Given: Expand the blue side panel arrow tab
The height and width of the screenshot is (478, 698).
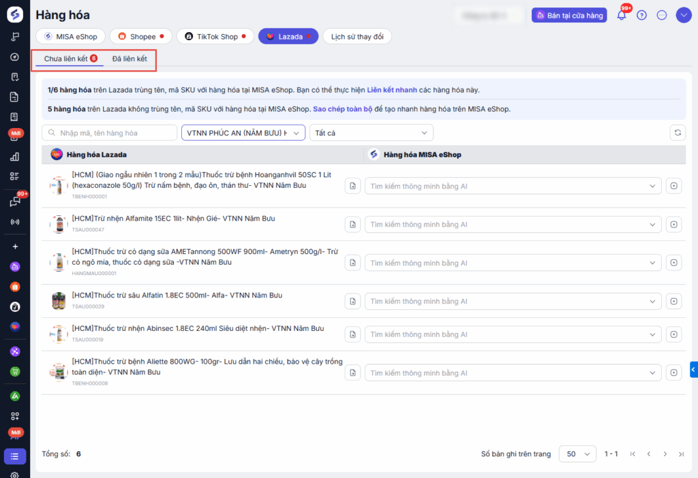Looking at the screenshot, I should pos(693,370).
